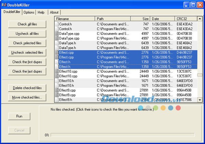The image size is (205, 144).
Task: Click the icon of Control.h in Documents path
Action: [x=57, y=24]
